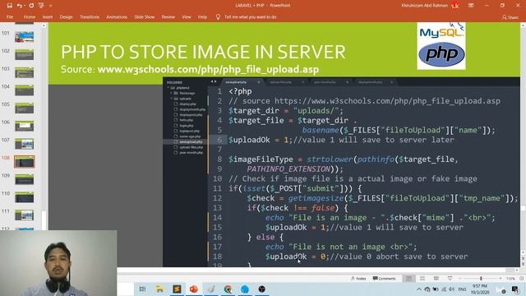Viewport: 526px width, 296px height.
Task: Switch to Slide Sorter view
Action: (x=422, y=279)
